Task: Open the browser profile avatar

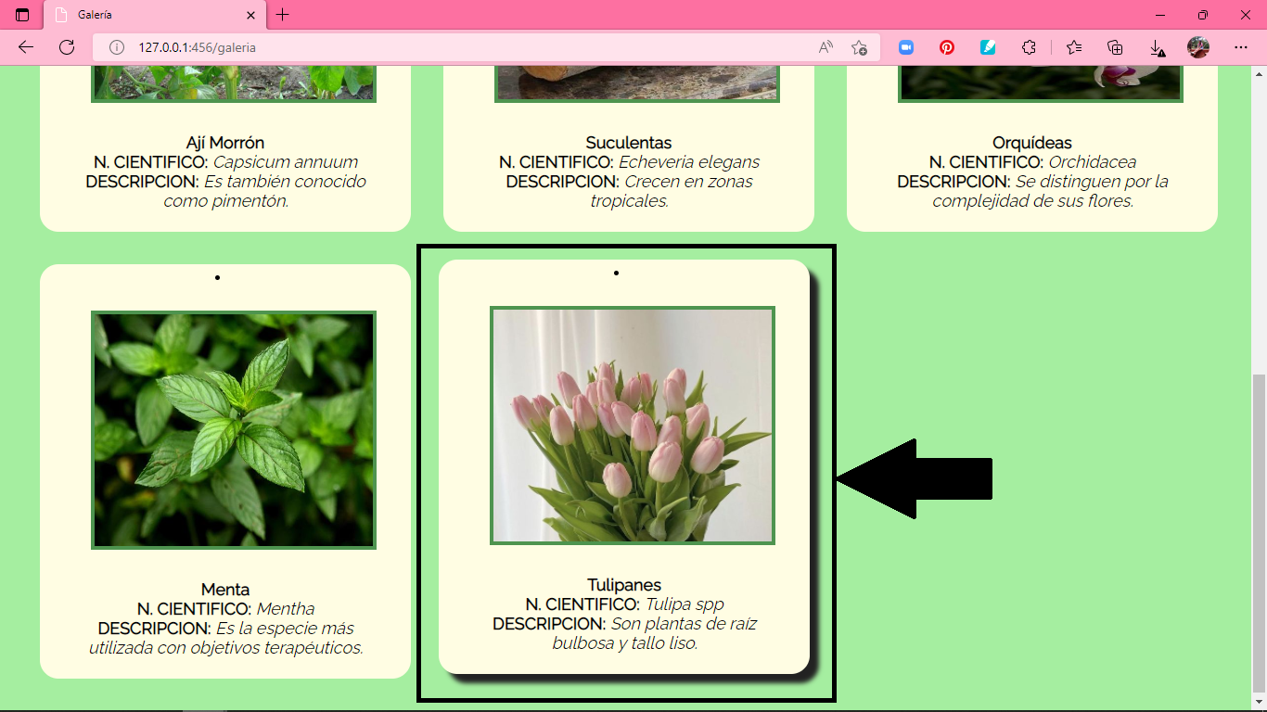Action: 1197,46
